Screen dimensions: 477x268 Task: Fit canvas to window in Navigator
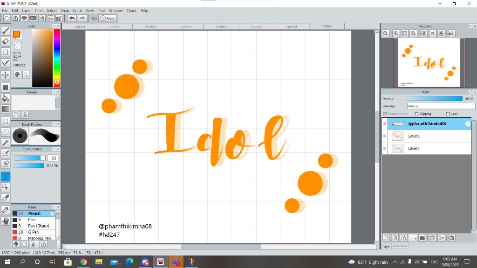tap(405, 33)
